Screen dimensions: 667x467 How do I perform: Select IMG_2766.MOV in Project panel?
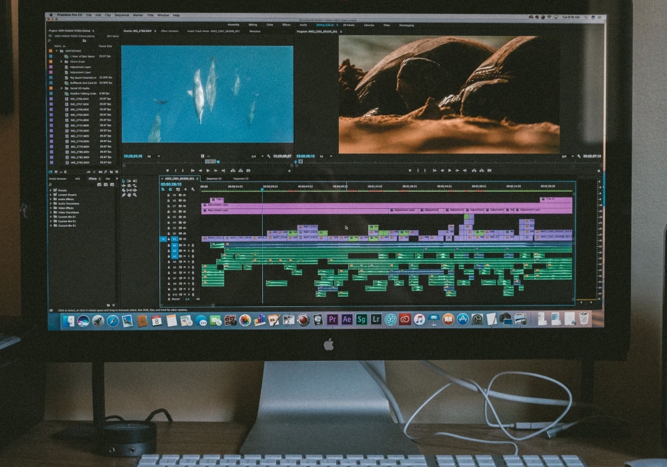click(80, 99)
